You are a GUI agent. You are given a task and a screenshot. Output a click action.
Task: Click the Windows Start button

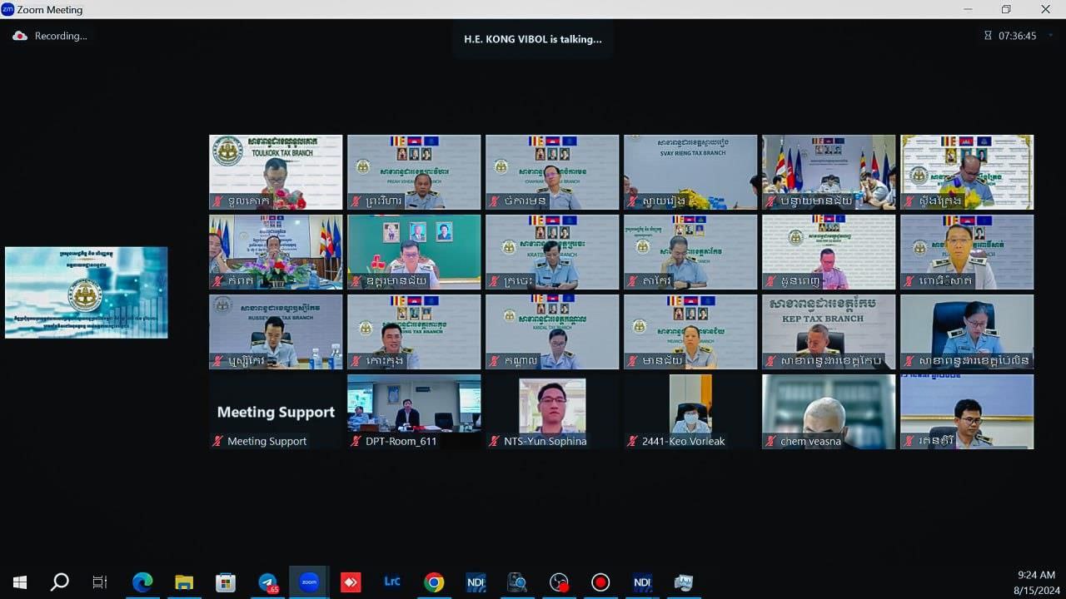(x=20, y=582)
